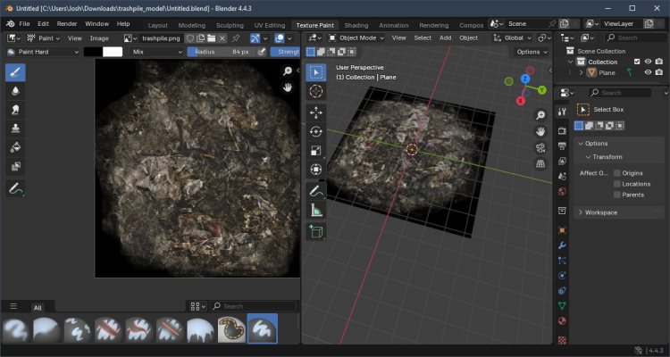Select the Smear tool in image editor

click(16, 109)
